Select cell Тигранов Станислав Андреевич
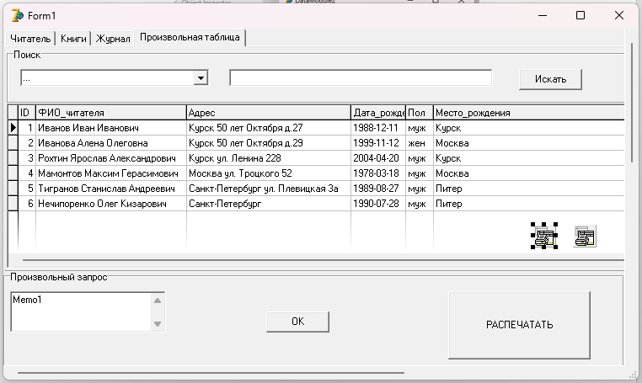642x383 pixels. pos(111,189)
